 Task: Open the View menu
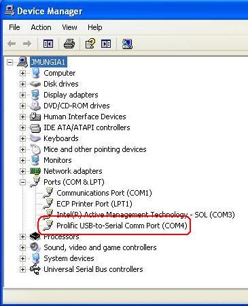click(x=69, y=27)
